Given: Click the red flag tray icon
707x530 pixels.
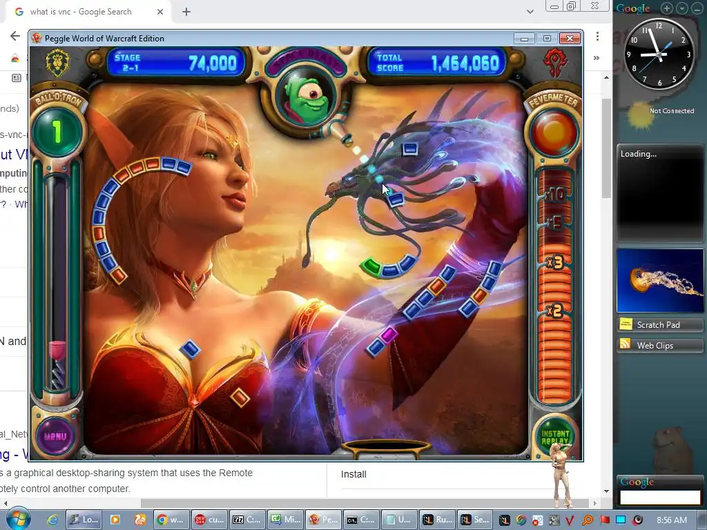Looking at the screenshot, I should [x=605, y=520].
